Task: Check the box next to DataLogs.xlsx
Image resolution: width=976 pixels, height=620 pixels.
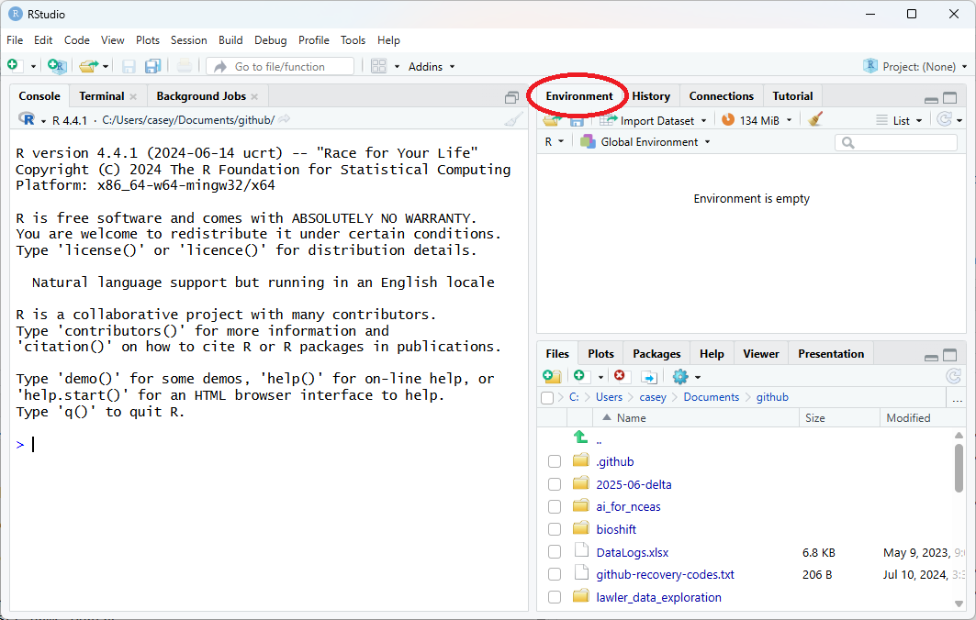Action: click(x=555, y=552)
